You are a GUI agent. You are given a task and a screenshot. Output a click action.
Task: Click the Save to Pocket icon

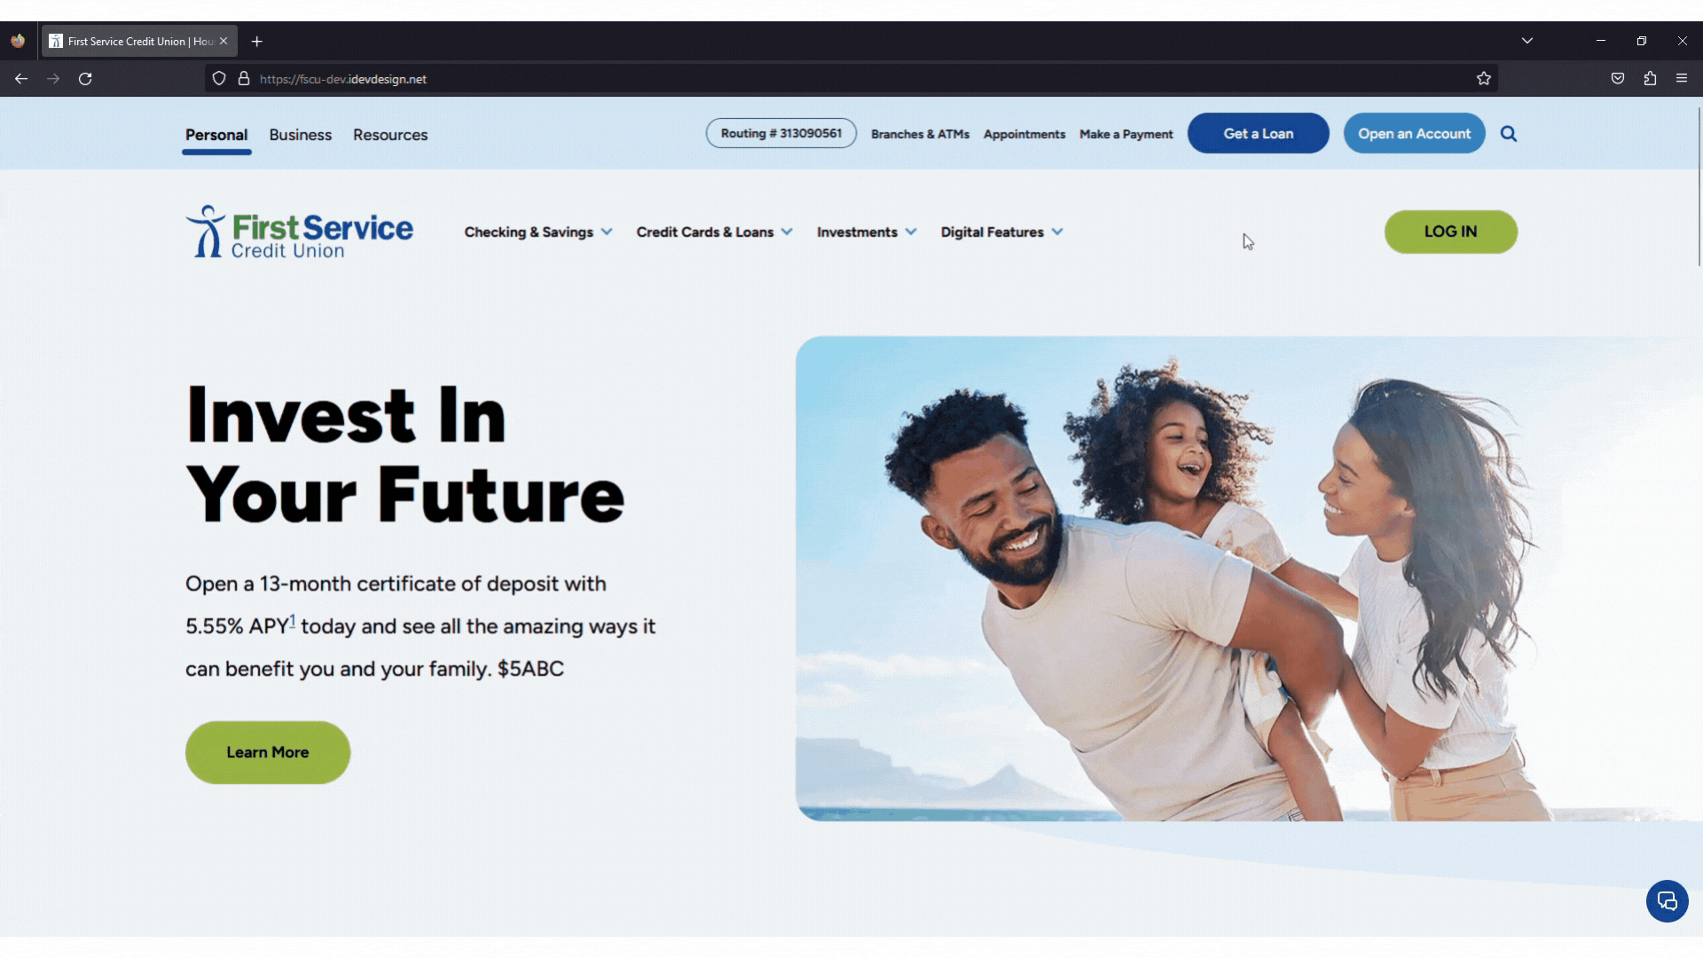pos(1617,79)
